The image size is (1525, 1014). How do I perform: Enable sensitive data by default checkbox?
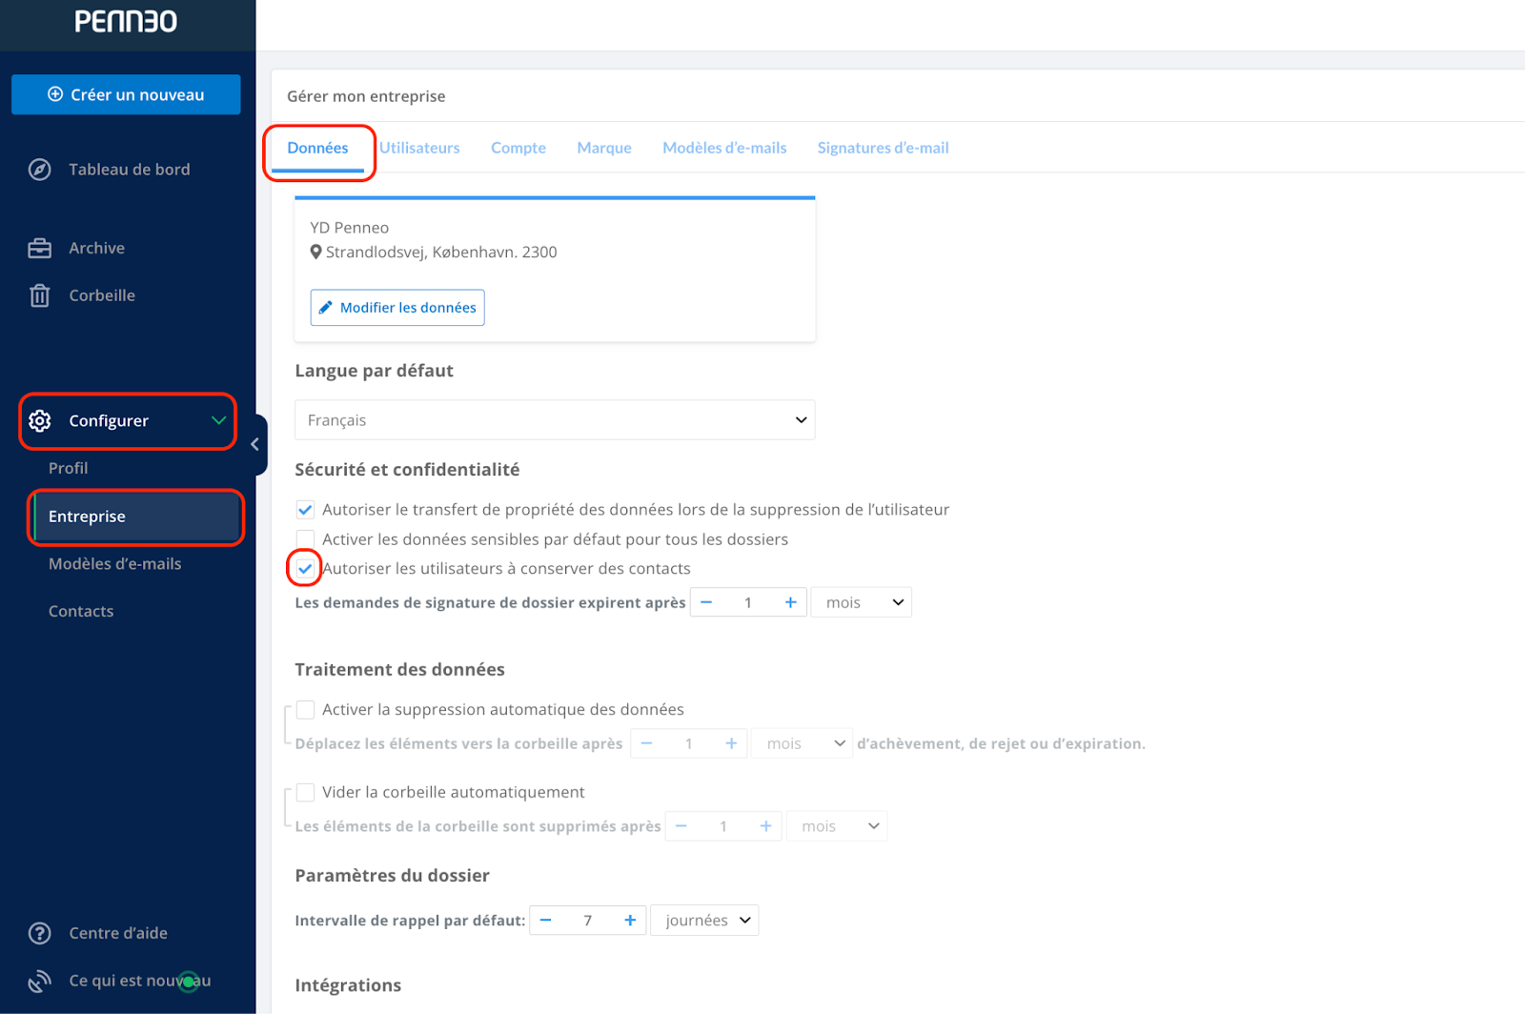(305, 539)
